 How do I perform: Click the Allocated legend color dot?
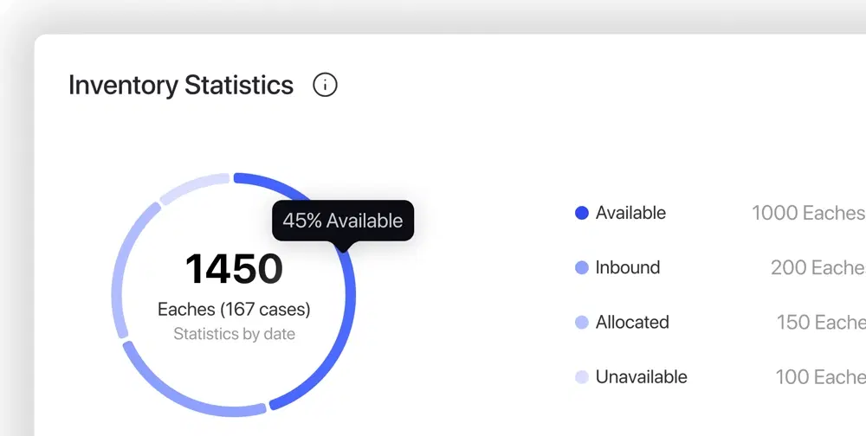582,323
